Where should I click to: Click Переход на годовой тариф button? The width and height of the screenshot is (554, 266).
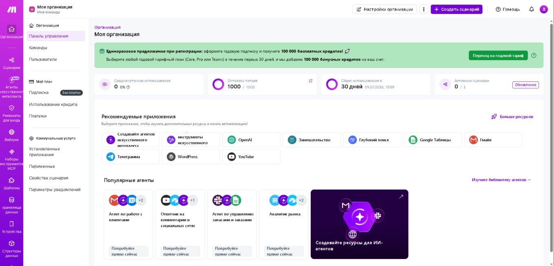[x=498, y=55]
